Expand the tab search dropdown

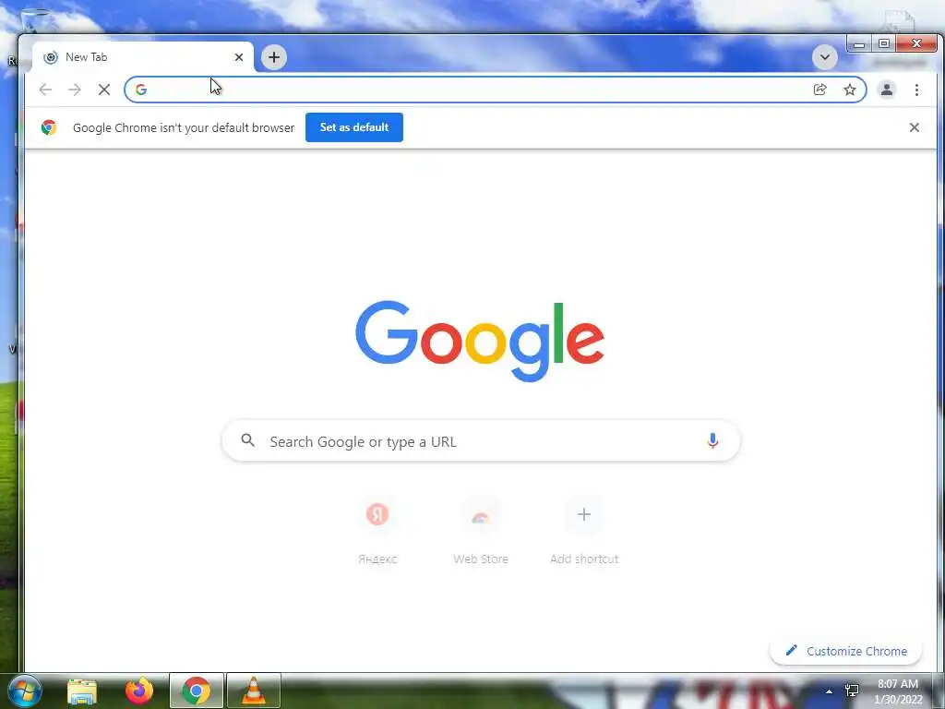pyautogui.click(x=824, y=58)
